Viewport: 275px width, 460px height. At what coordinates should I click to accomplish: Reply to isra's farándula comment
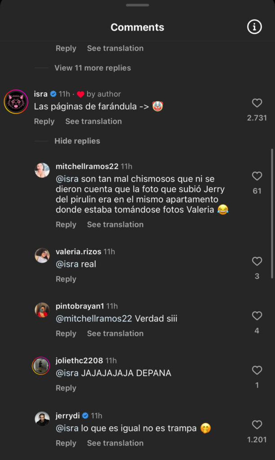pos(44,121)
